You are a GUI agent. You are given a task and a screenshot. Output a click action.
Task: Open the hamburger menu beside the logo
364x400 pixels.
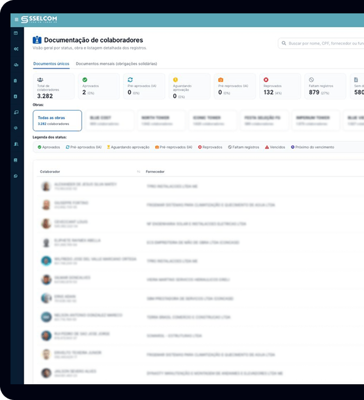coord(17,20)
